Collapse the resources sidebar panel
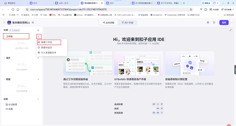The image size is (236, 126). (x=38, y=30)
